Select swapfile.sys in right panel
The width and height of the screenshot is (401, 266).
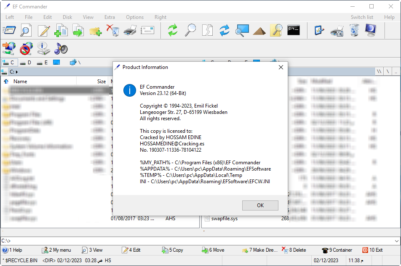coord(224,219)
